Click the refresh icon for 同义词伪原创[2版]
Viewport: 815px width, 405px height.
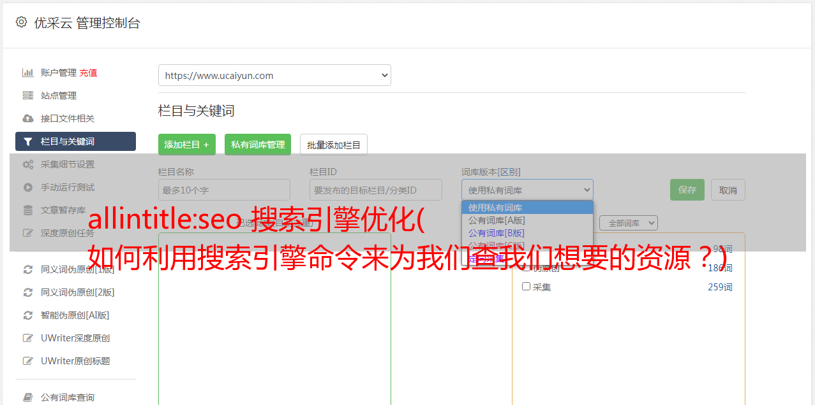tap(27, 292)
